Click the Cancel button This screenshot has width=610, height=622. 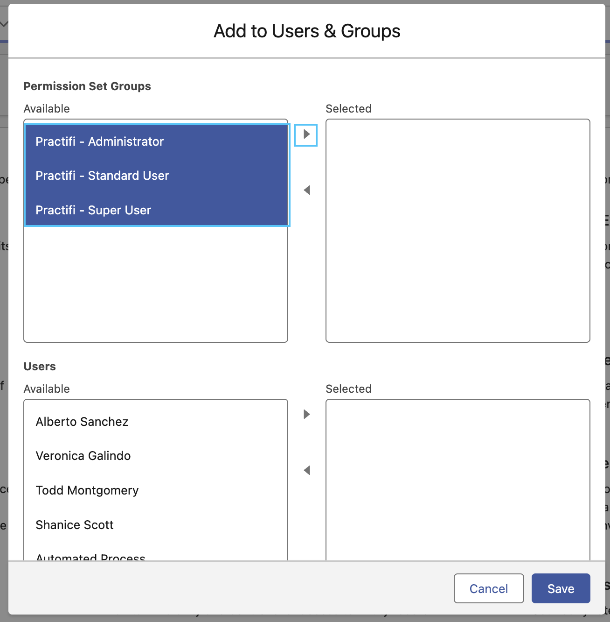[489, 588]
